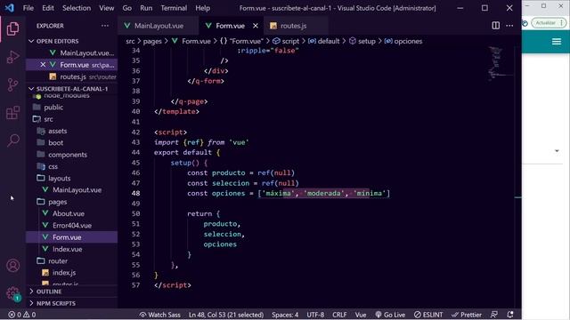Expand the assets folder
The image size is (570, 320).
(52, 131)
